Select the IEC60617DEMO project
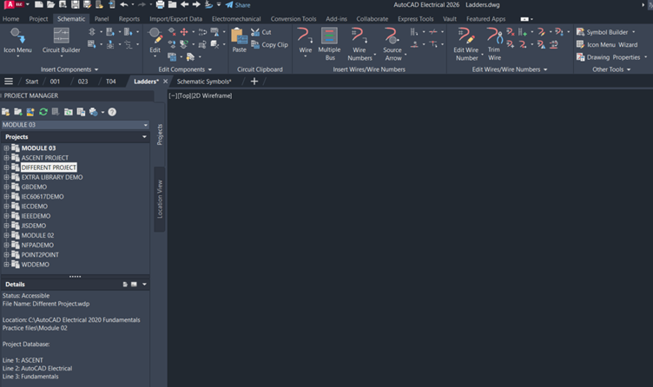Viewport: 653px width, 387px height. [43, 196]
